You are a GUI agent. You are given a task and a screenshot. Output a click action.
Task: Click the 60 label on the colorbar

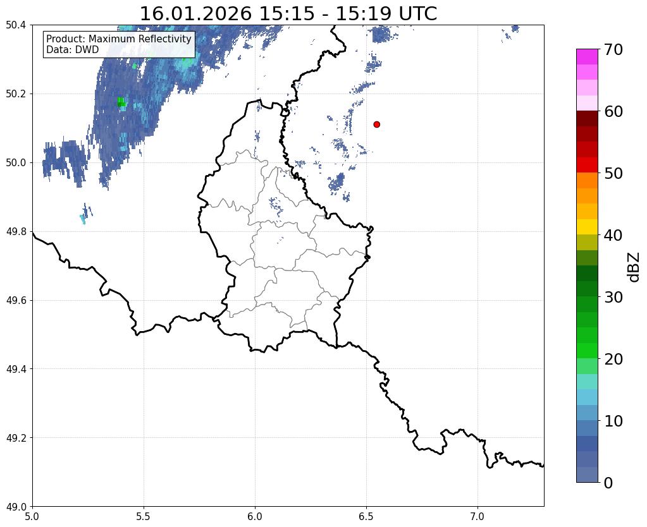coord(613,111)
